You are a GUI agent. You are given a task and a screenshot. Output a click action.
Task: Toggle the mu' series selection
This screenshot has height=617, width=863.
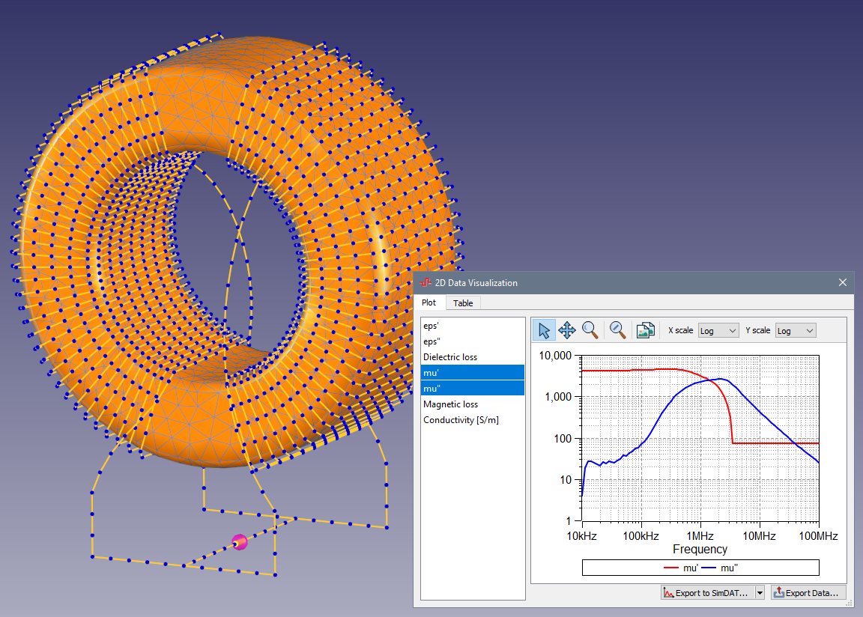pyautogui.click(x=473, y=373)
